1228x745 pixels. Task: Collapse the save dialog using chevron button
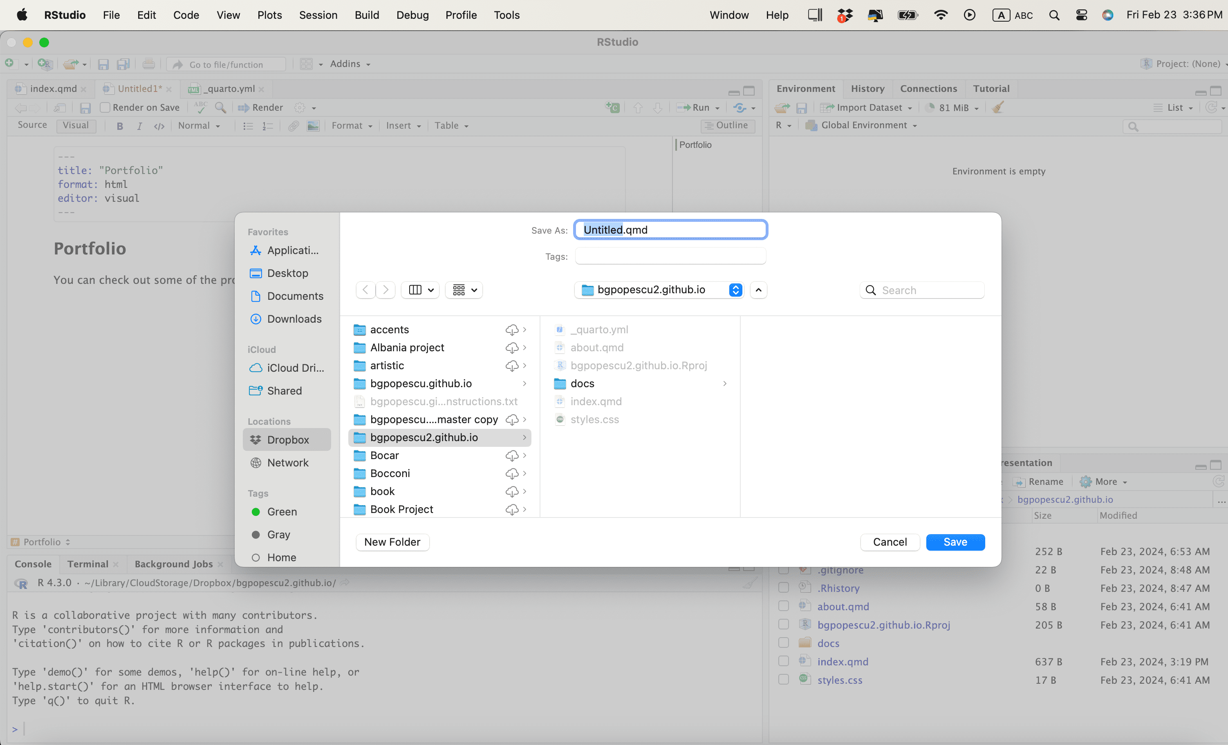[759, 290]
